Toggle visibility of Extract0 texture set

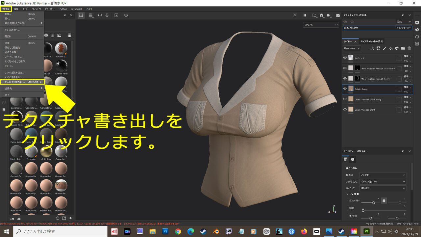click(345, 28)
